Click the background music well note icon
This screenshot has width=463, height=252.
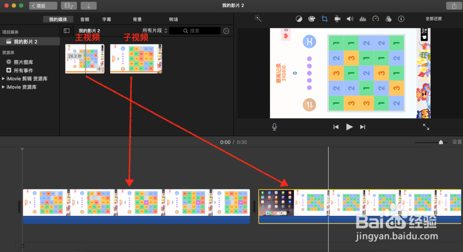point(22,246)
